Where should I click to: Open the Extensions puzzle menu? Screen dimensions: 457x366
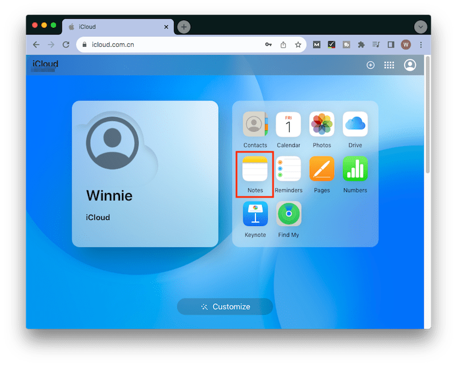[x=361, y=45]
